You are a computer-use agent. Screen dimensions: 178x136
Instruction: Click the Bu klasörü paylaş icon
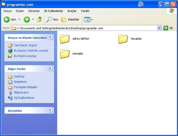pos(10,56)
